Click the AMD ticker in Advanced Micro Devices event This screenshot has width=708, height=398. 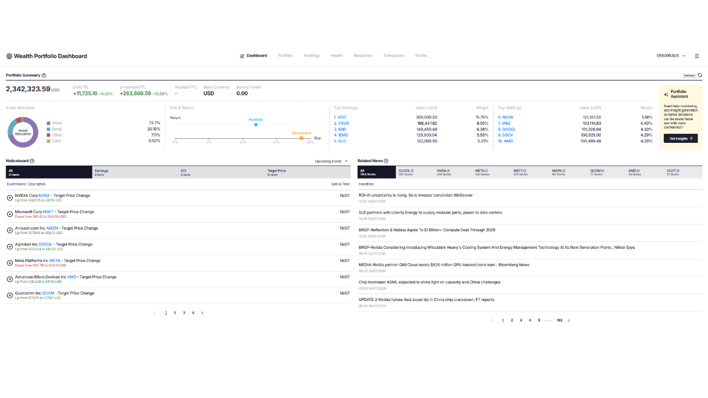71,277
